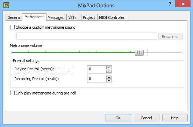This screenshot has height=127, width=193.
Task: Open the MIDI Controller tab
Action: [112, 17]
